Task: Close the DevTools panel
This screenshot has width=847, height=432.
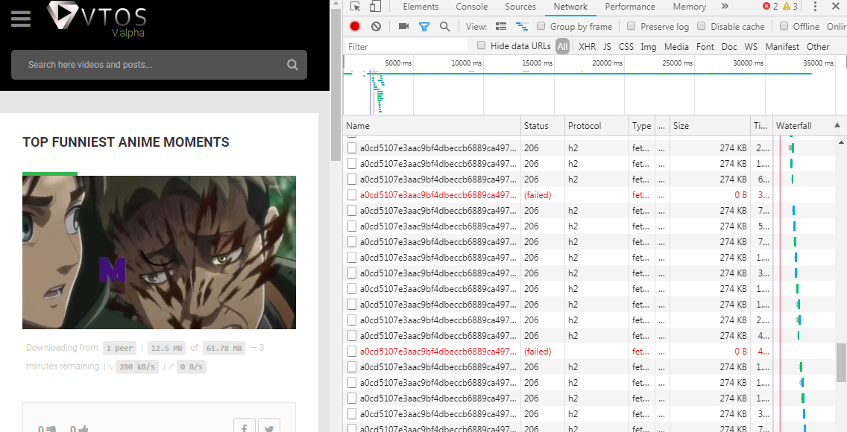Action: coord(835,7)
